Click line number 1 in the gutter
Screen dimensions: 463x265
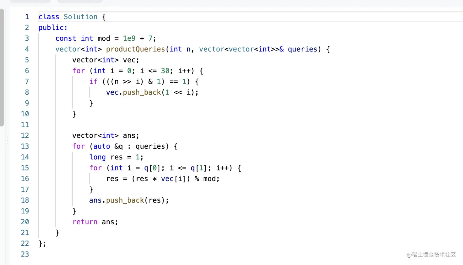(27, 17)
